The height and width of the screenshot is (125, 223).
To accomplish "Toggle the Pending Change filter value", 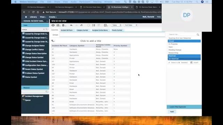I will tap(184, 50).
